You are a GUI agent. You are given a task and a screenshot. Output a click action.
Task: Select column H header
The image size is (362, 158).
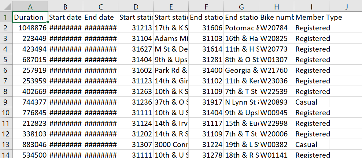[x=277, y=6]
